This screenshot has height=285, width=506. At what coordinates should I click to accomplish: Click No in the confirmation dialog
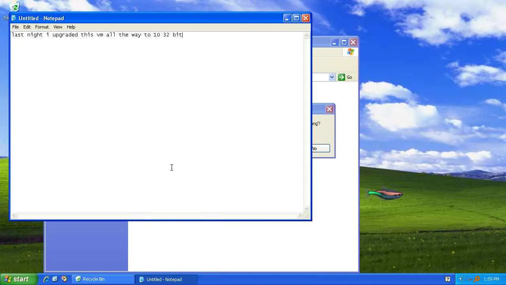(x=321, y=148)
